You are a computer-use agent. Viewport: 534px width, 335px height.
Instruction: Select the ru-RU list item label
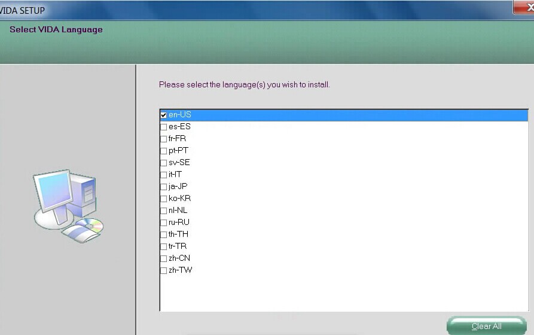click(179, 222)
